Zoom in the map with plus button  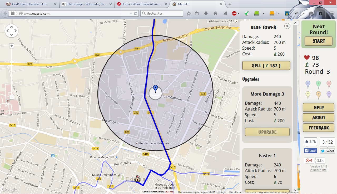12,46
